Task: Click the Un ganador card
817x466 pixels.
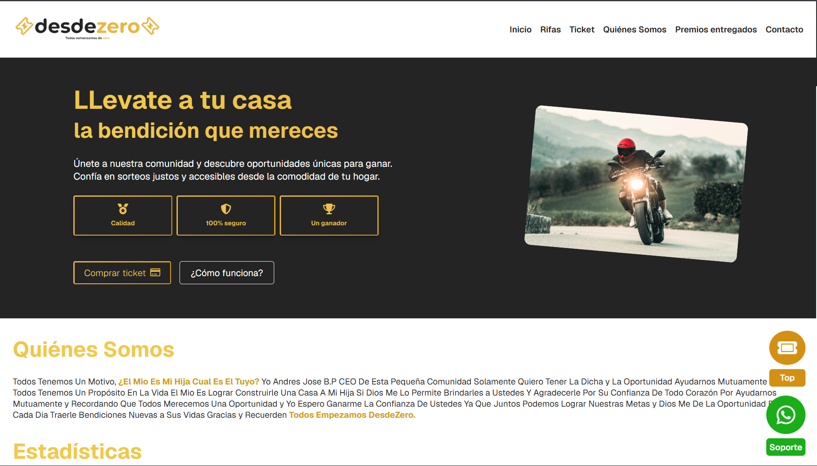Action: (329, 216)
